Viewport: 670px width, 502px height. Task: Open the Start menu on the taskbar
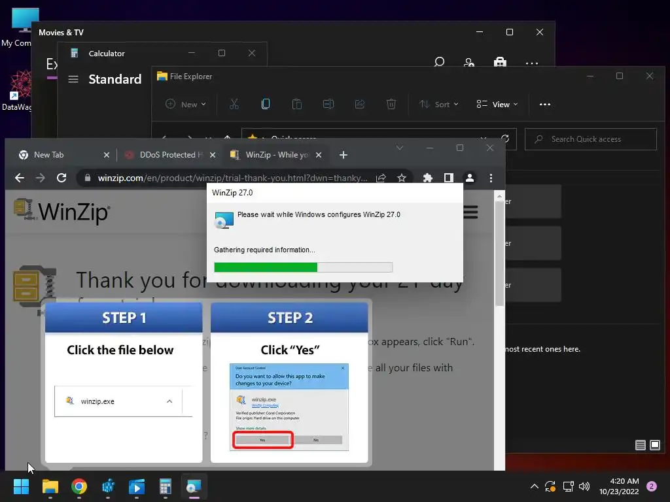(x=21, y=486)
